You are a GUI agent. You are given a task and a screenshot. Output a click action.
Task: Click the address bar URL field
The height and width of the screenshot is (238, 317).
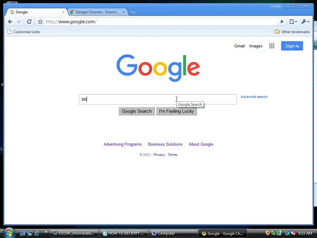point(161,21)
